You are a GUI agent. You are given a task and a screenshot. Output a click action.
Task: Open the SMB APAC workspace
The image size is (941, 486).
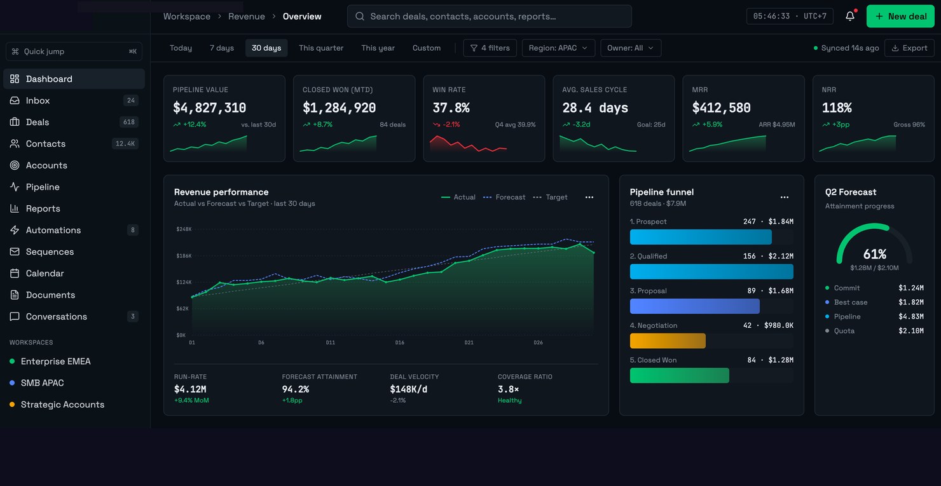75,383
